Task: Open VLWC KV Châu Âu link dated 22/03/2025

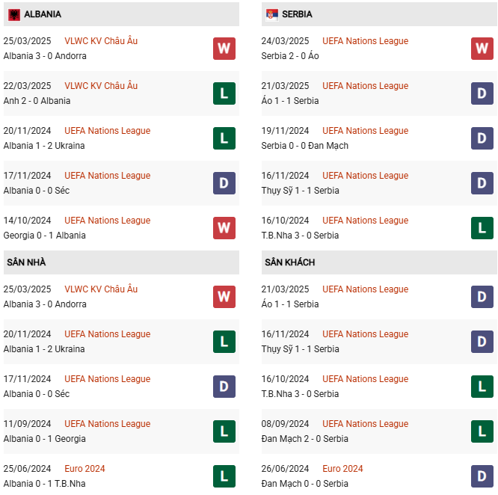Action: point(101,86)
